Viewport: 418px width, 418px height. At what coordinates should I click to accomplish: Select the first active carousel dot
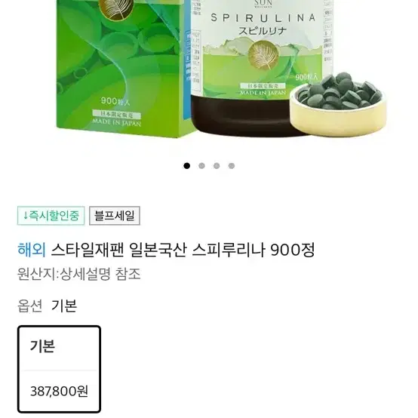click(187, 166)
